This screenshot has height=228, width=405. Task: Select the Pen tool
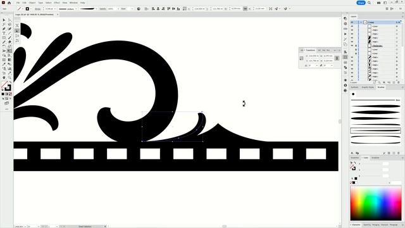tap(4, 28)
